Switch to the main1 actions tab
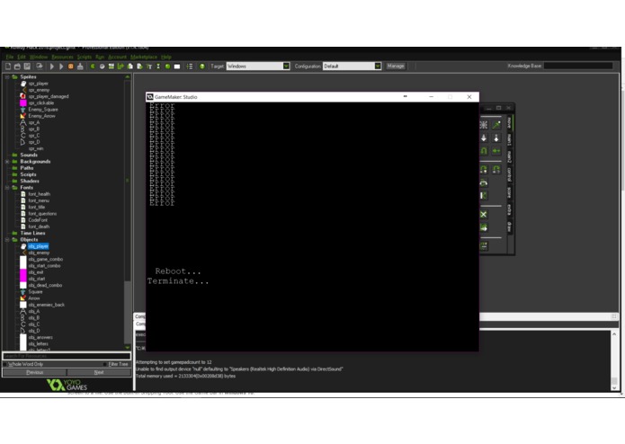This screenshot has width=625, height=444. pyautogui.click(x=509, y=140)
